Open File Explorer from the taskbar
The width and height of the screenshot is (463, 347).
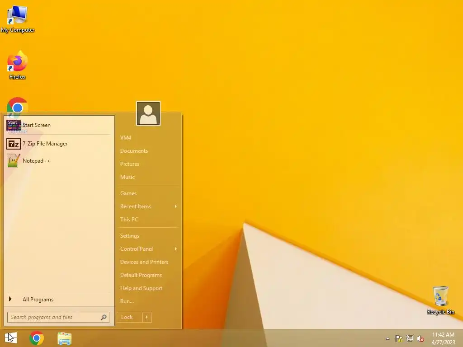64,338
